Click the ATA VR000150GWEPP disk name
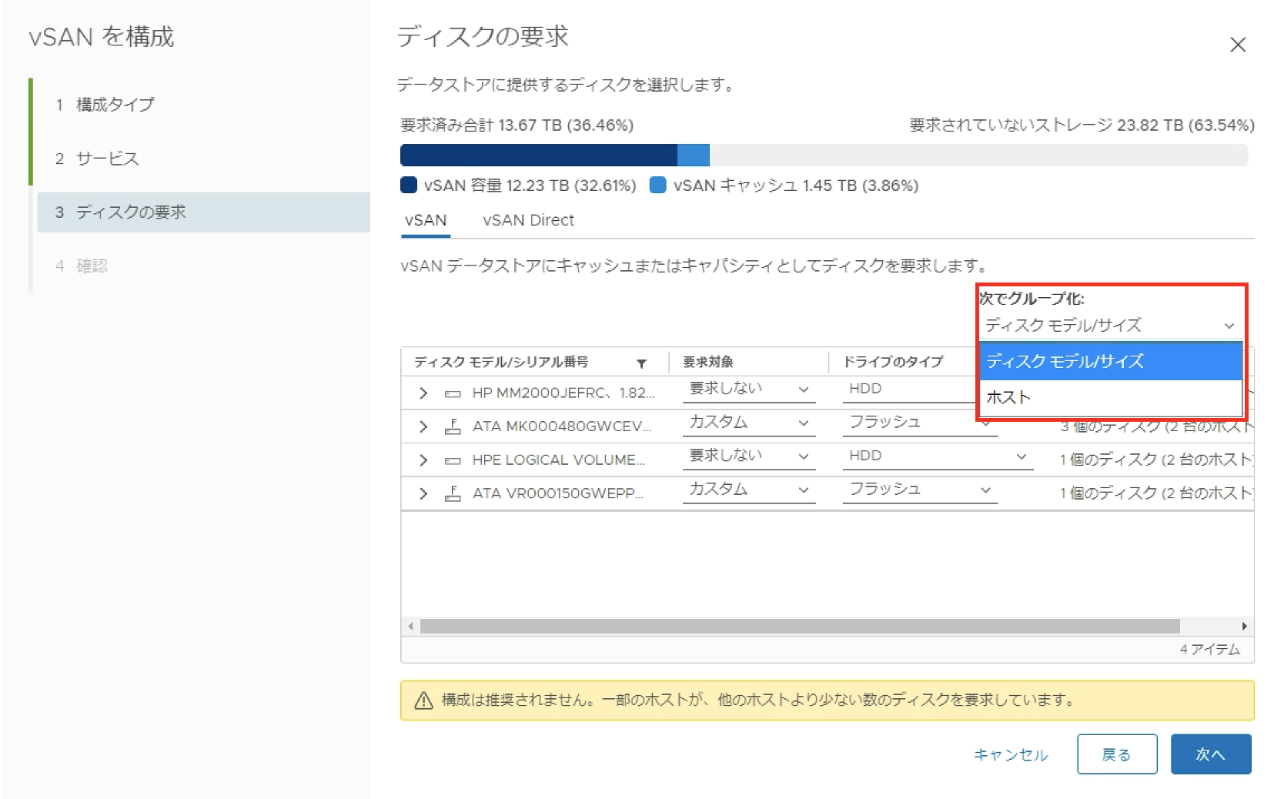 click(557, 493)
